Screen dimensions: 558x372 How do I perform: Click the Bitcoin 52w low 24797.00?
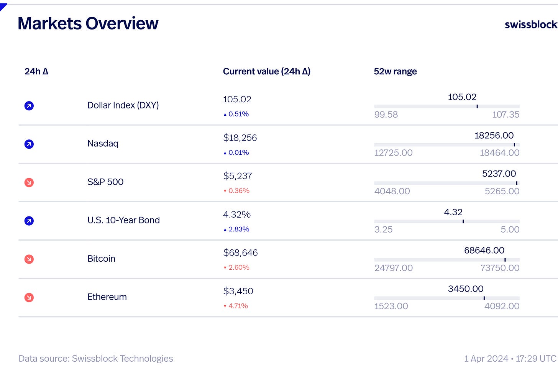pyautogui.click(x=394, y=268)
